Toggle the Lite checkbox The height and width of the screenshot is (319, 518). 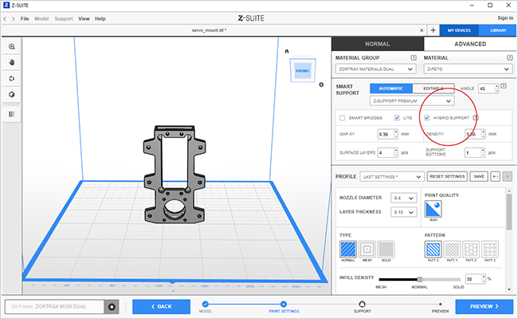(x=397, y=118)
